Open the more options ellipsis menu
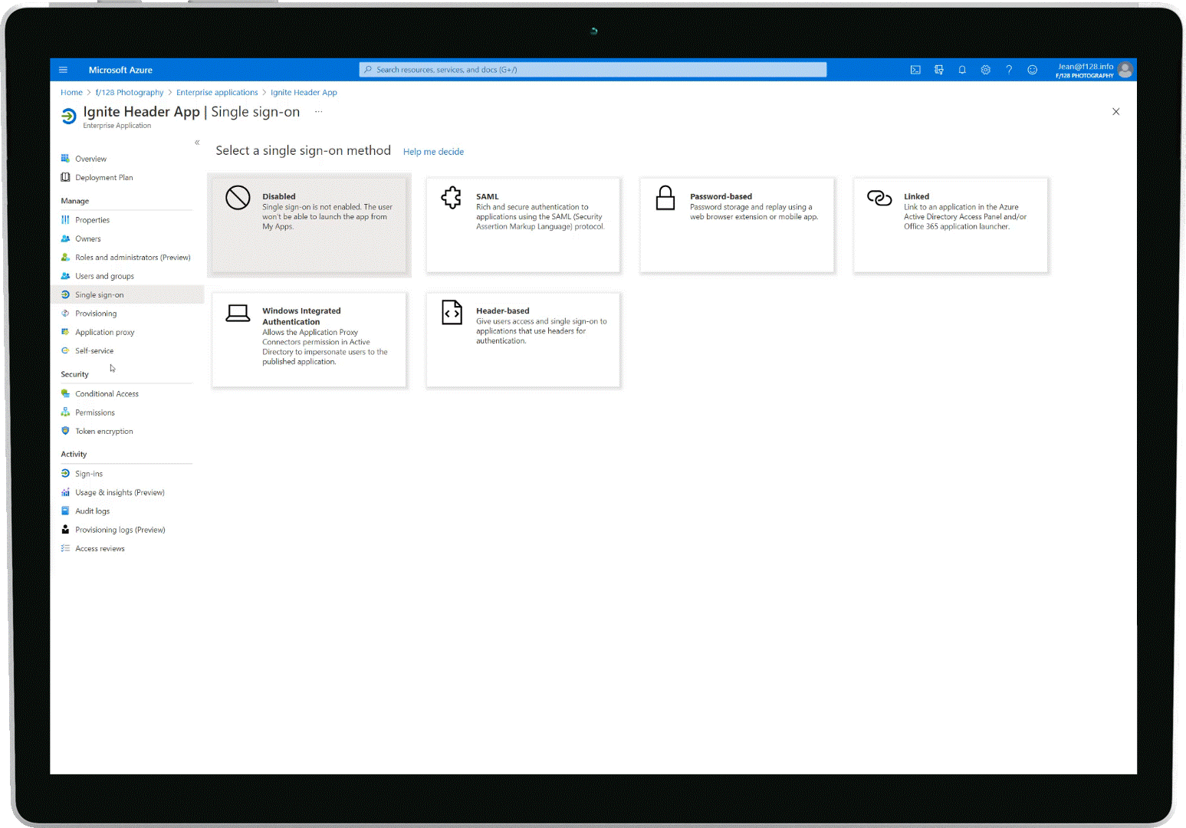Viewport: 1186px width, 828px height. point(319,112)
